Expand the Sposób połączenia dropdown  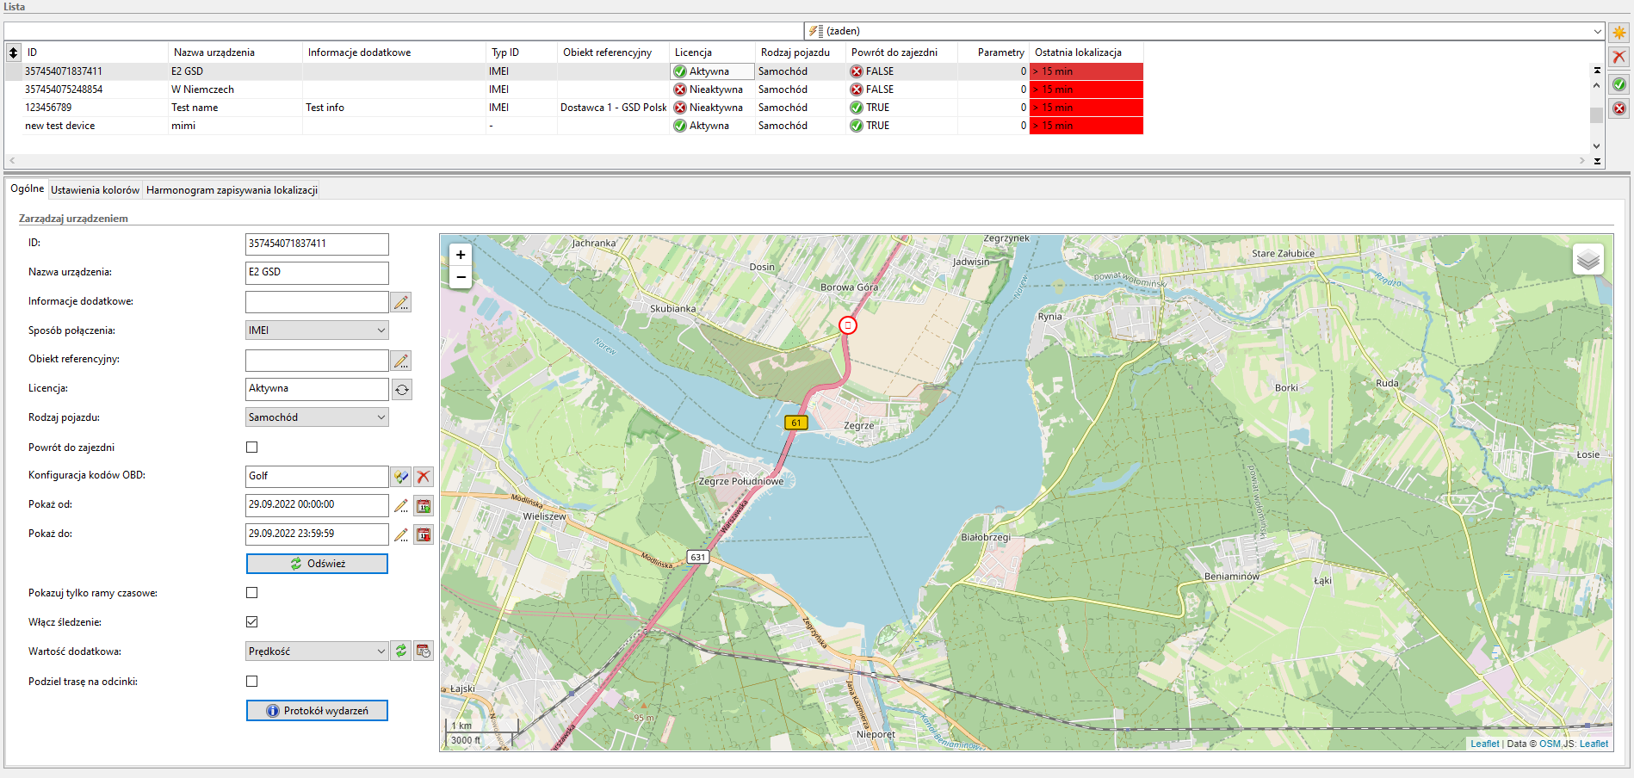coord(316,330)
